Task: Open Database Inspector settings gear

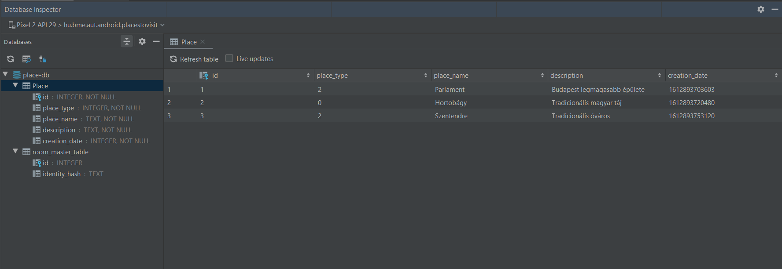Action: pos(761,9)
